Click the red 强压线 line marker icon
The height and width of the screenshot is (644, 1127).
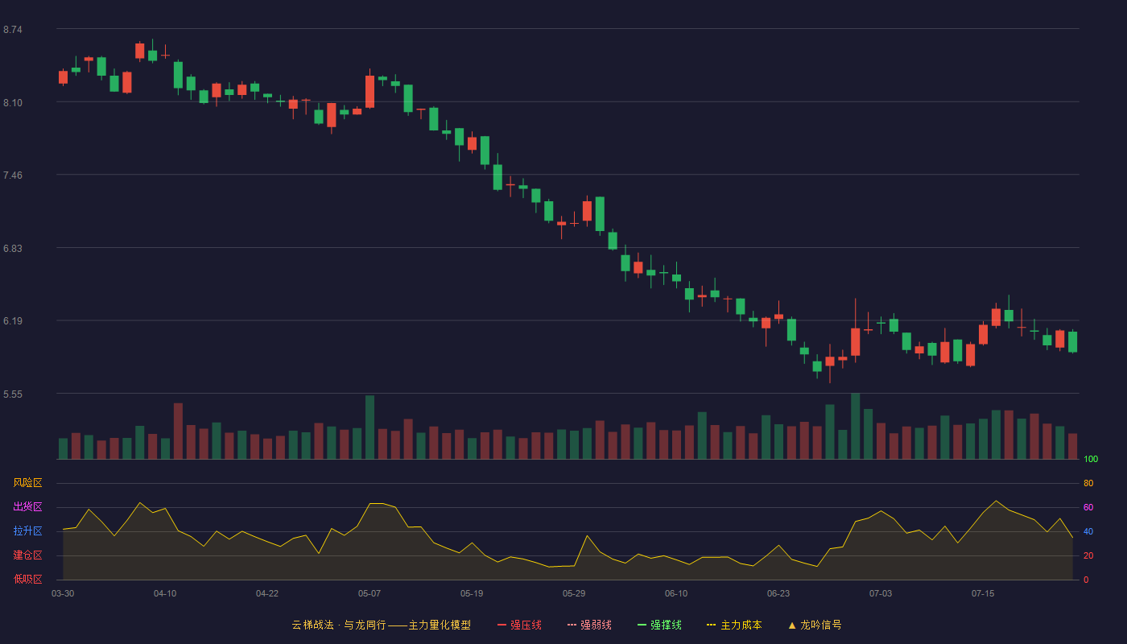pos(502,625)
